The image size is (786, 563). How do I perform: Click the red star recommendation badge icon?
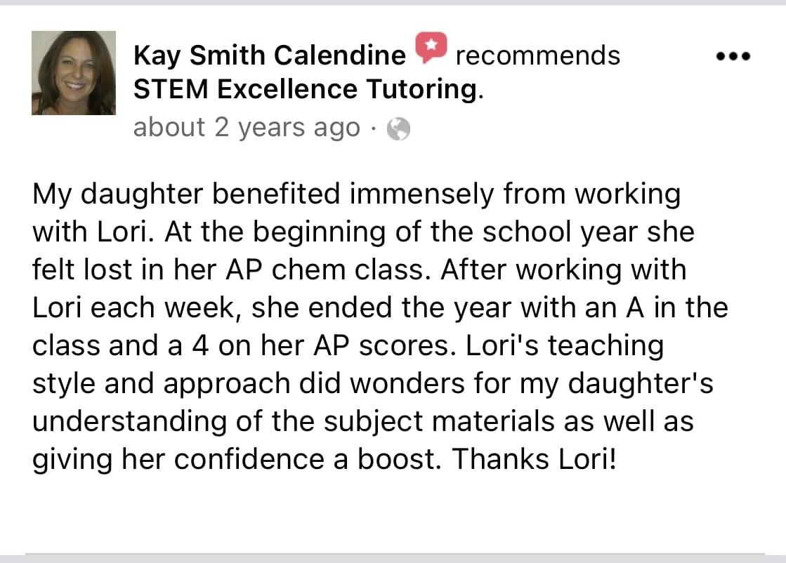pos(431,48)
